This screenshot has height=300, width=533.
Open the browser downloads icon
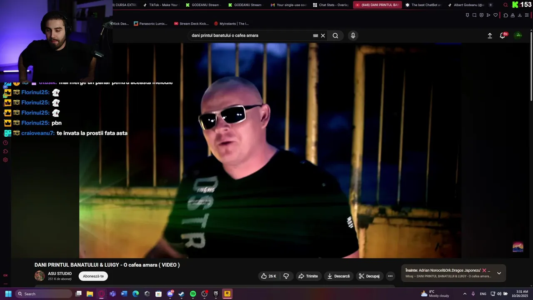pos(520,15)
